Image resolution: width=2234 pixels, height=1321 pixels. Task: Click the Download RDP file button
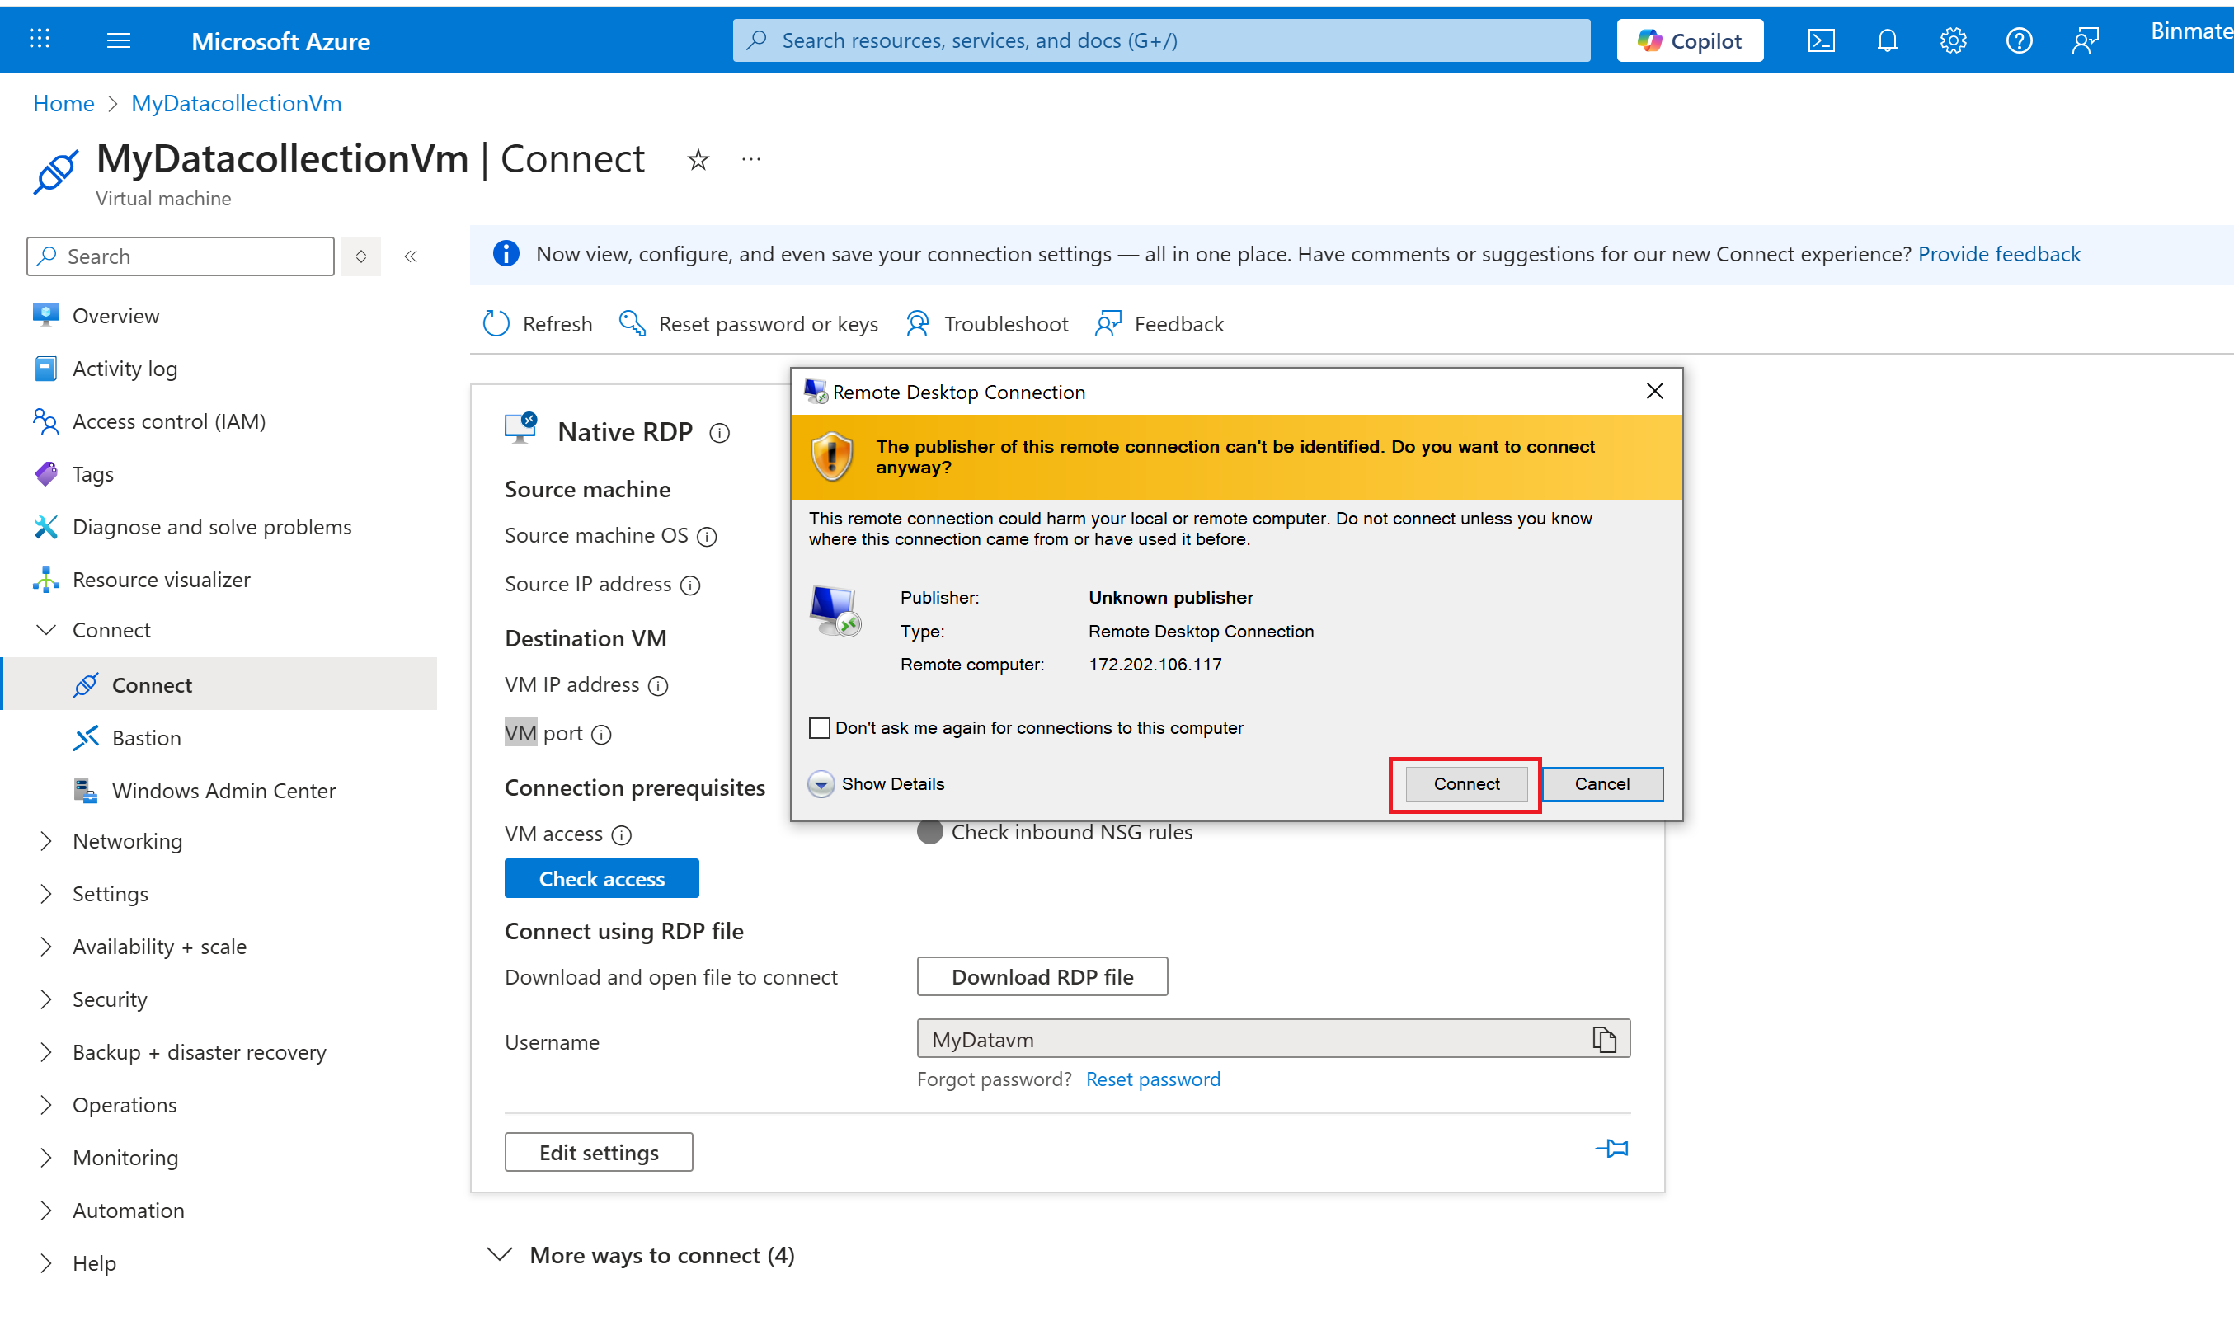coord(1042,976)
